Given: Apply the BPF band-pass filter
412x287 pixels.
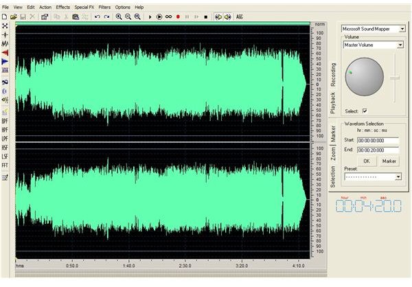Looking at the screenshot, I should click(x=5, y=121).
